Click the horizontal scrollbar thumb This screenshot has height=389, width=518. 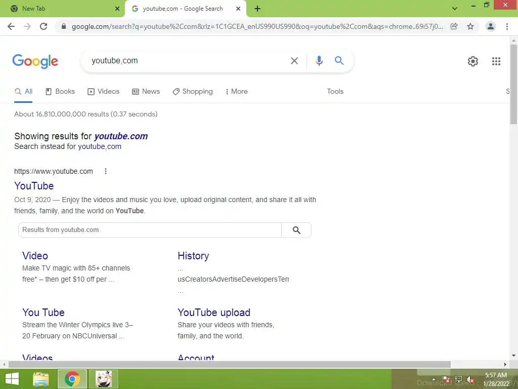[230, 364]
